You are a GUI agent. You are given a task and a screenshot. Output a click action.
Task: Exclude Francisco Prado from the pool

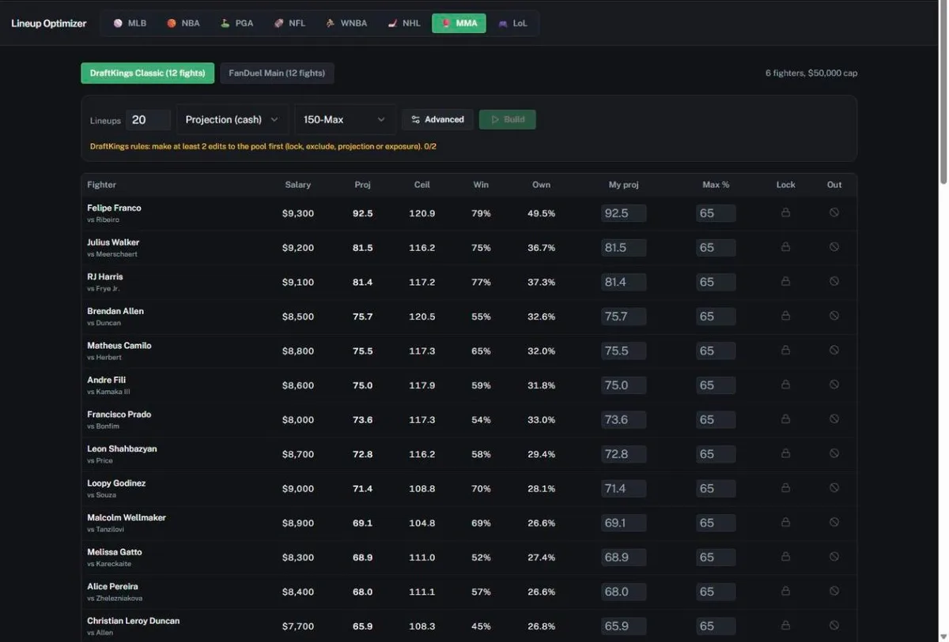[834, 419]
